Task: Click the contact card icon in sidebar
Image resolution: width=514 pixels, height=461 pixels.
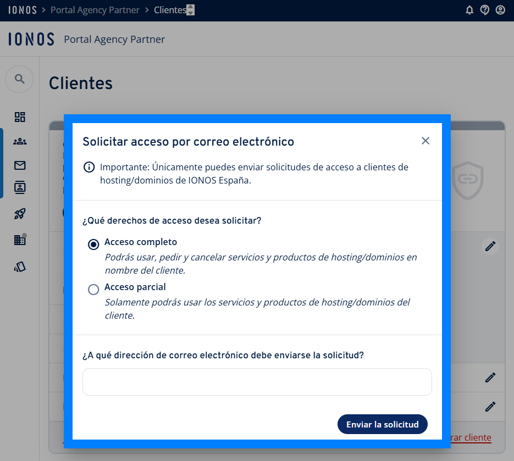Action: [20, 188]
